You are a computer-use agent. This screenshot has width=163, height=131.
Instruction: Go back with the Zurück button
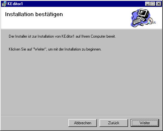click(114, 123)
